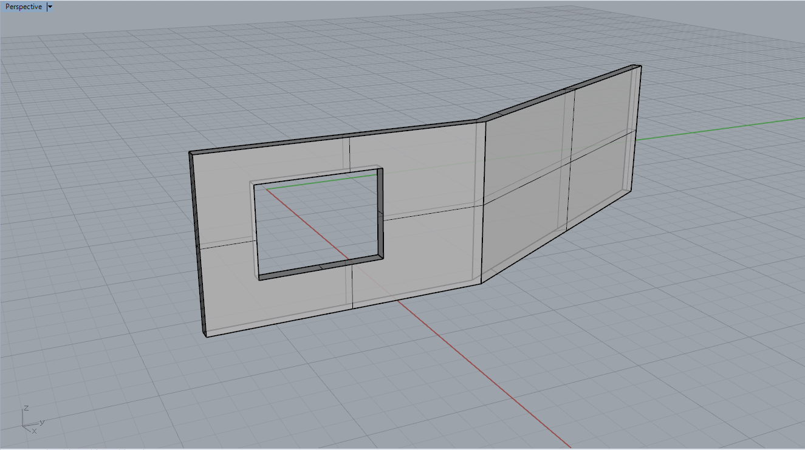Open the viewport menu dropdown arrow
This screenshot has height=450, width=805.
[50, 7]
